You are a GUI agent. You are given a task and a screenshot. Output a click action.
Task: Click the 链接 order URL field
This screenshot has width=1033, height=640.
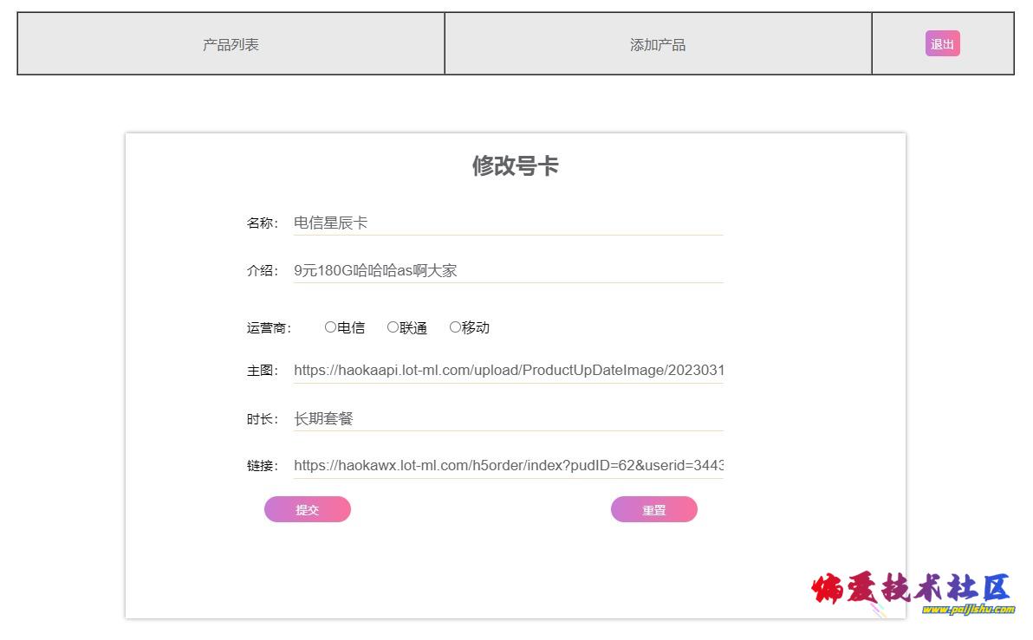(x=508, y=466)
